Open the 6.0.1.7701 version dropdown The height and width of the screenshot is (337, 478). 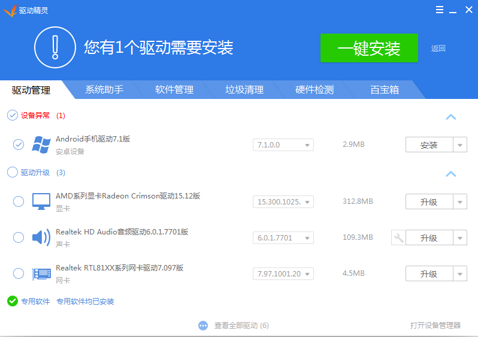click(x=283, y=238)
